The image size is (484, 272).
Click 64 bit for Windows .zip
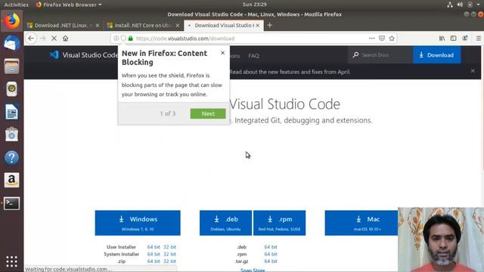[x=154, y=261]
